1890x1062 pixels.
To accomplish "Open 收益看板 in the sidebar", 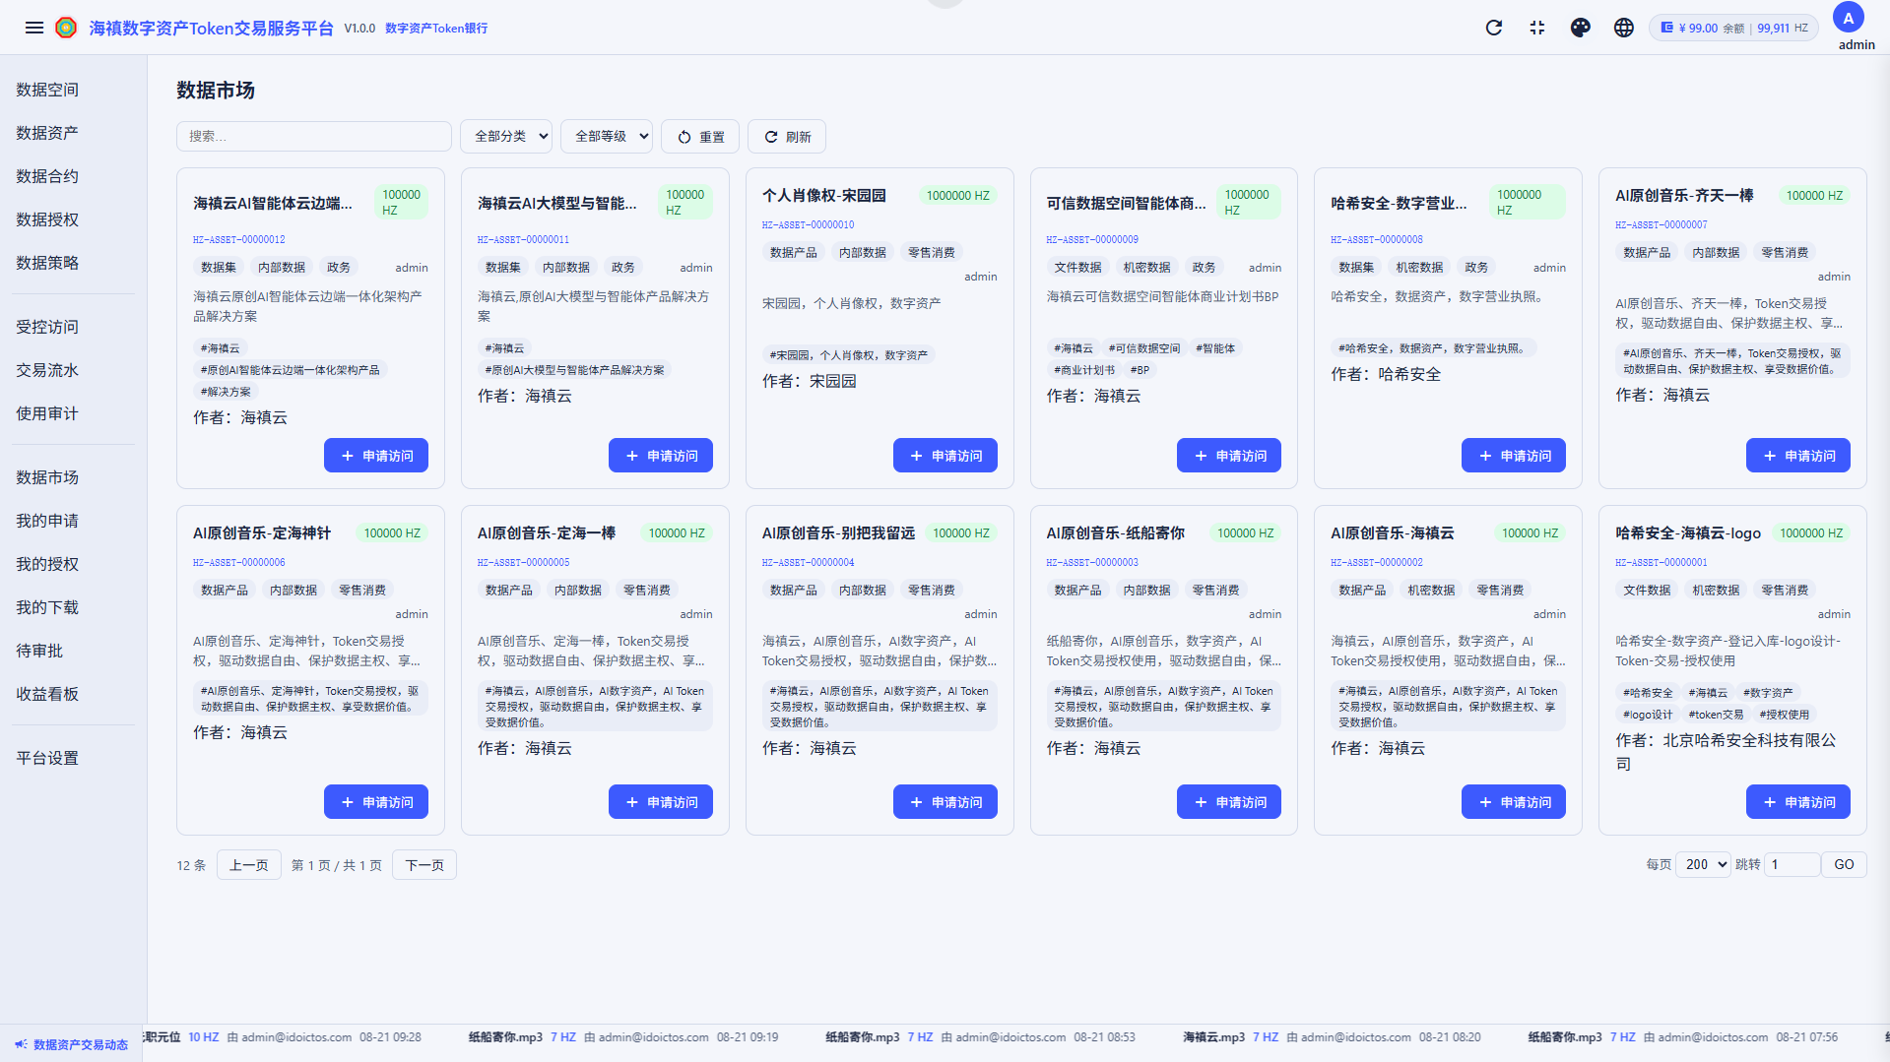I will 47,694.
